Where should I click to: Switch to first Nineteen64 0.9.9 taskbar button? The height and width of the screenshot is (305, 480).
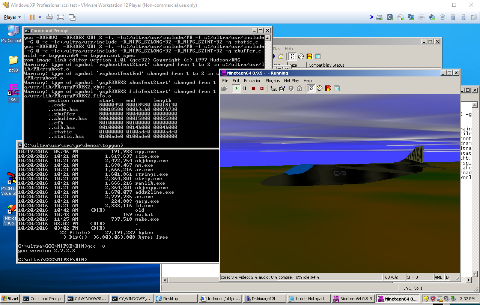[353, 299]
